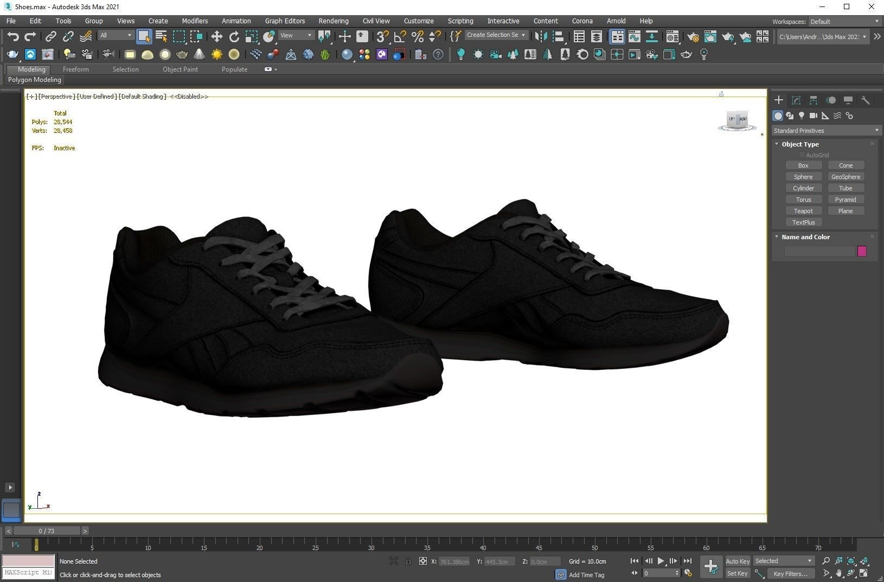Image resolution: width=884 pixels, height=582 pixels.
Task: Open the Select by Name list
Action: [161, 36]
